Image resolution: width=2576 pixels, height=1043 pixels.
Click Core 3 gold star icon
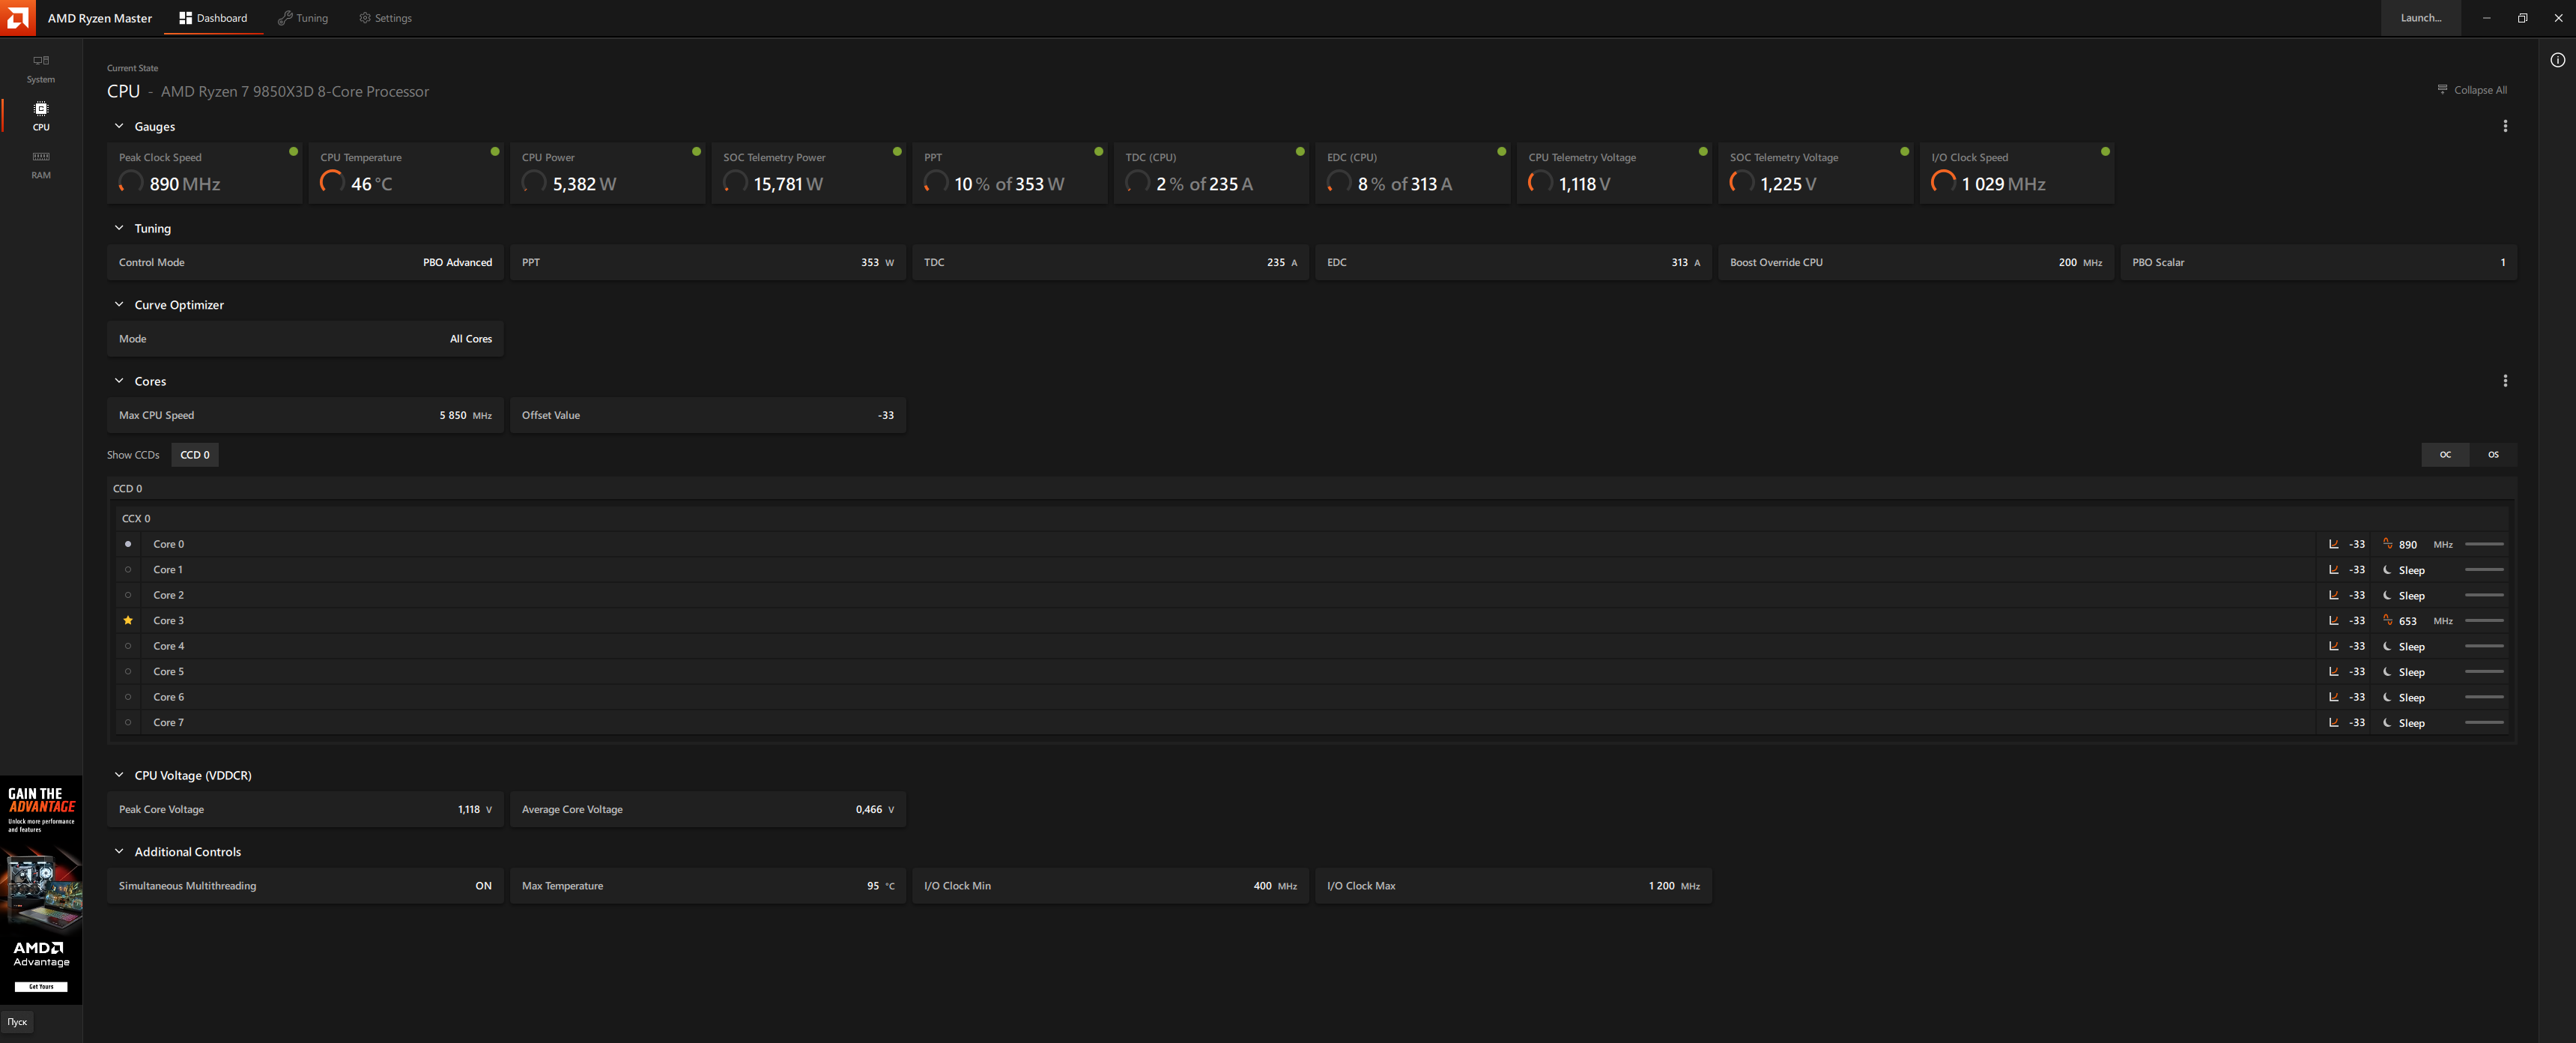[x=128, y=620]
